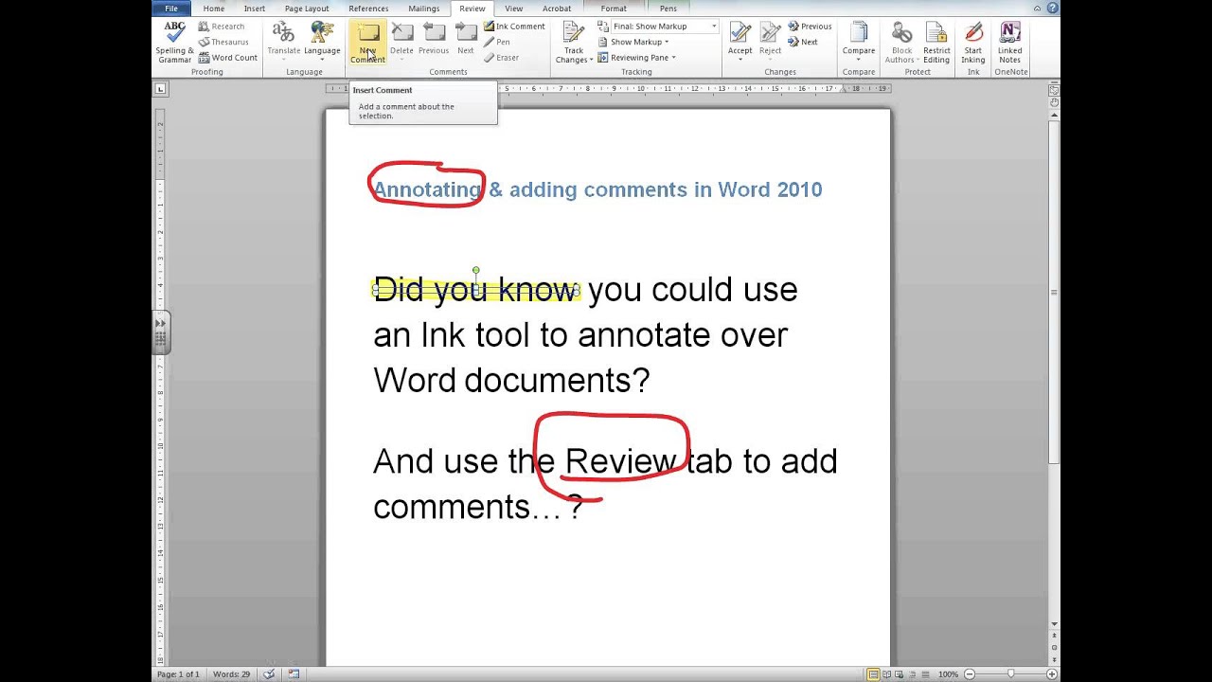Click the left edge expand panel handle
Screen dimensions: 1212x682
(160, 332)
